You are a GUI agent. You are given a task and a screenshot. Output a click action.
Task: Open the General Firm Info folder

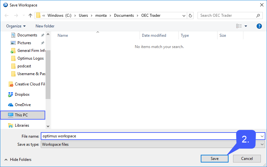tap(31, 51)
